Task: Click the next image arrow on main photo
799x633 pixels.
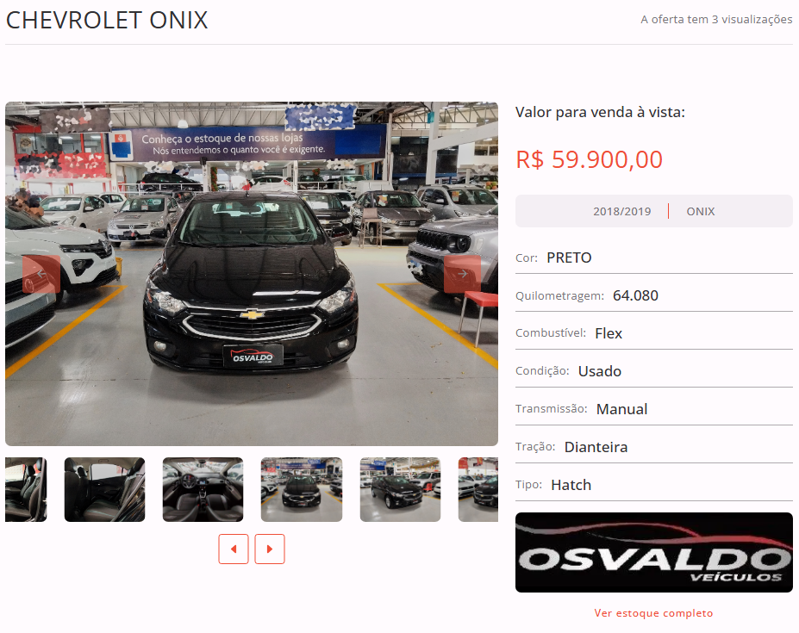Action: click(x=462, y=274)
